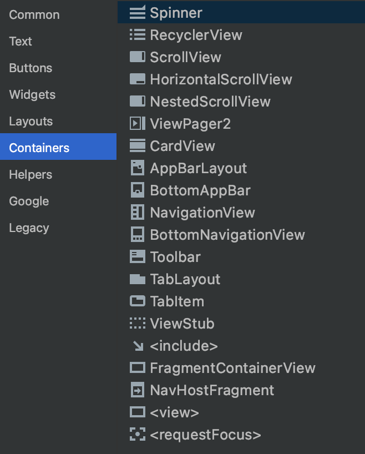365x454 pixels.
Task: Click the CardView icon
Action: tap(138, 145)
